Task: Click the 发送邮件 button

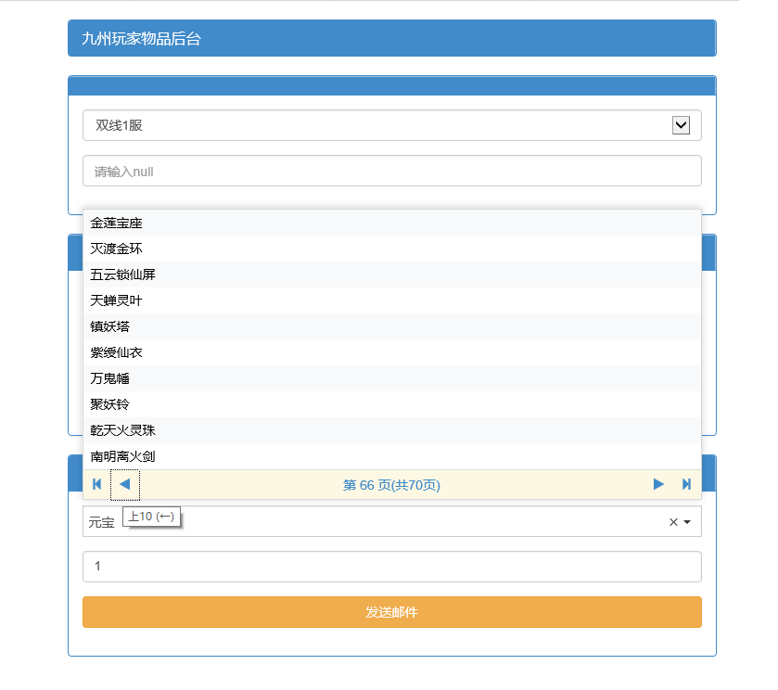Action: point(392,612)
